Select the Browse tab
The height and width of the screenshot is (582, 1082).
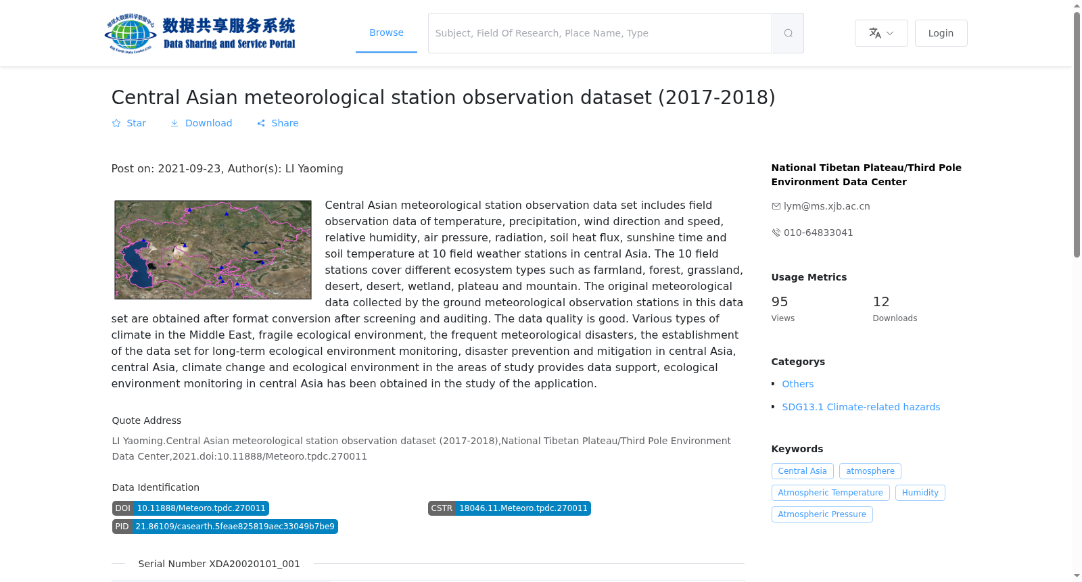386,33
